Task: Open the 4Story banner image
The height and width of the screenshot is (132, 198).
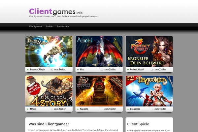Action: 49,91
